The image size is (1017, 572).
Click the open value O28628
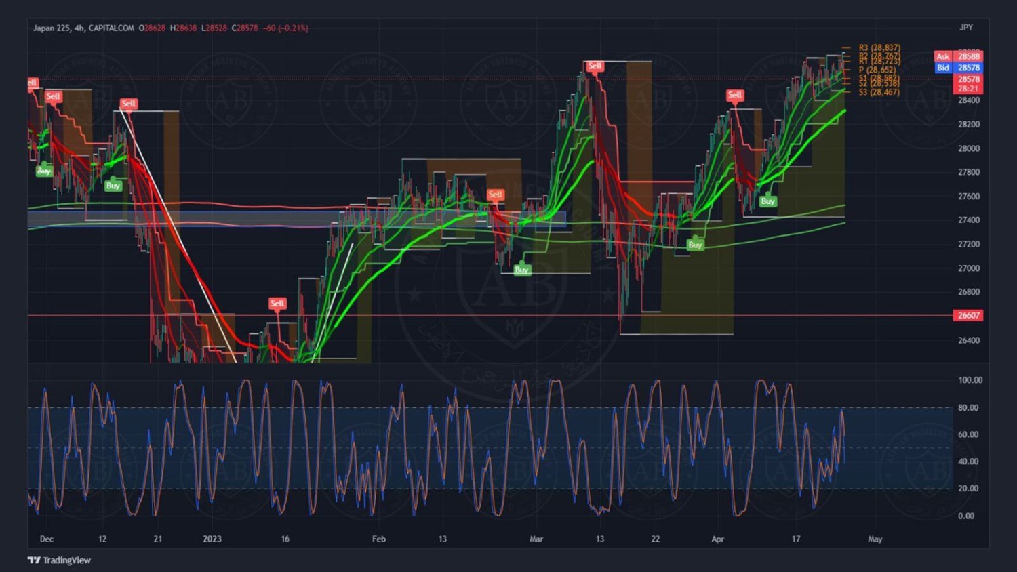152,28
